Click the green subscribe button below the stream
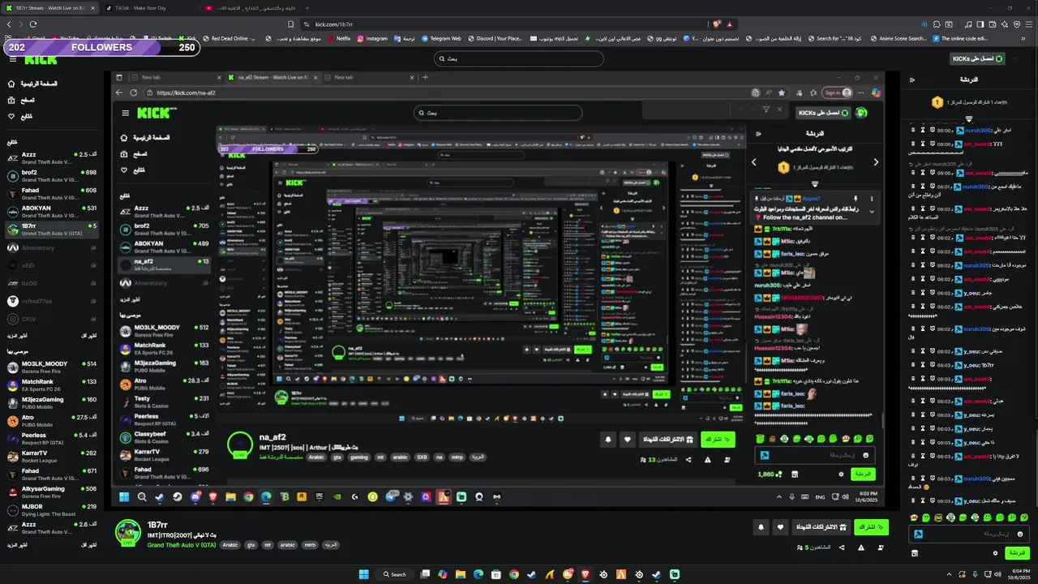The width and height of the screenshot is (1038, 584). tap(872, 527)
